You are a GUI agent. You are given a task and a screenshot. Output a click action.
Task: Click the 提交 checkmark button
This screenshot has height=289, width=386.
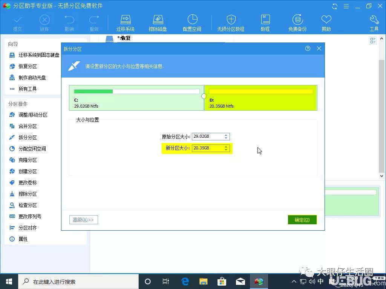click(17, 23)
